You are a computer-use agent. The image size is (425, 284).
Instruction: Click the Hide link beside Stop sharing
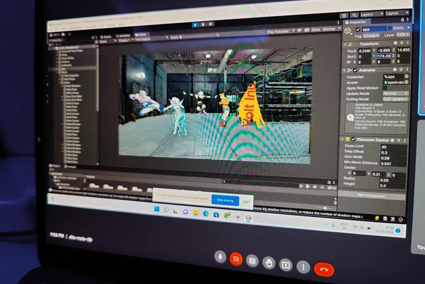point(246,202)
